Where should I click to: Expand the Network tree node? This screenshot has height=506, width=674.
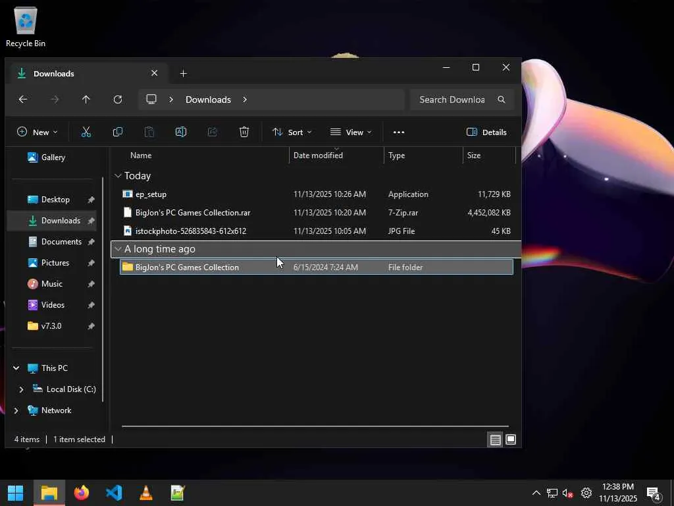click(x=16, y=410)
